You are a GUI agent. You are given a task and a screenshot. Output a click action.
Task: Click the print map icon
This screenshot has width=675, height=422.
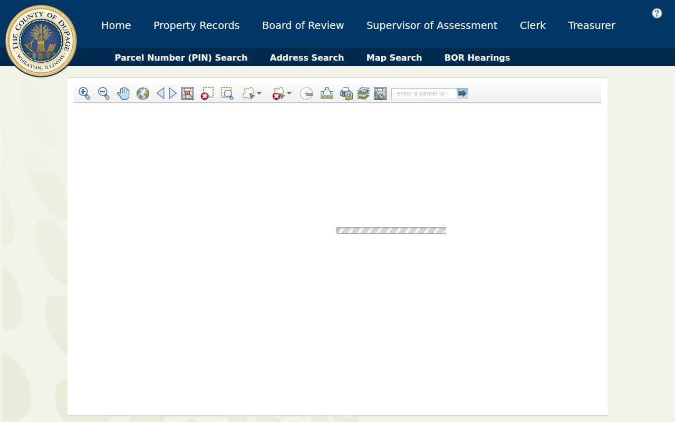(346, 93)
